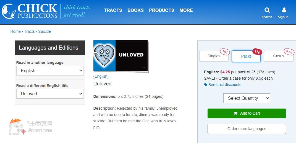Viewport: 296px width, 143px height.
Task: Select the Packs purchase option
Action: (246, 56)
